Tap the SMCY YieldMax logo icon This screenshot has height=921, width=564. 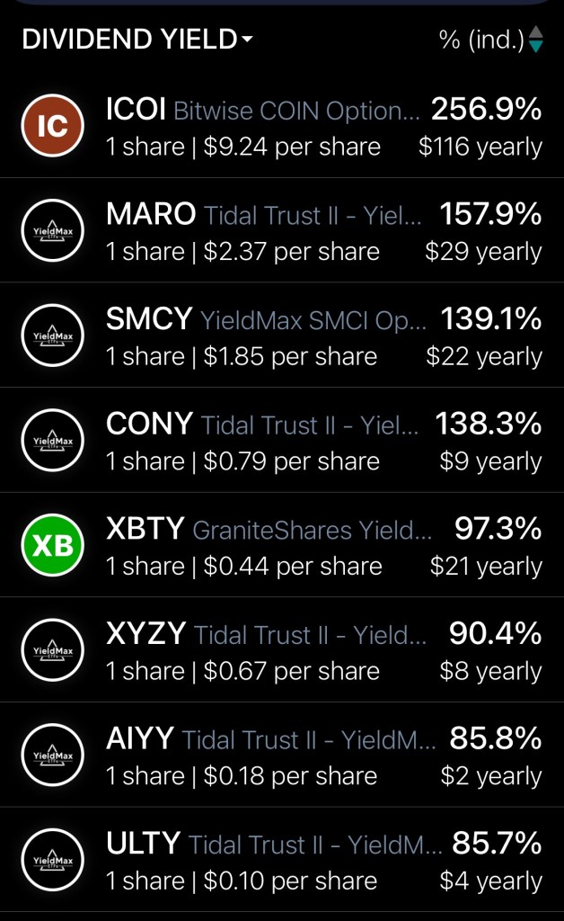52,335
